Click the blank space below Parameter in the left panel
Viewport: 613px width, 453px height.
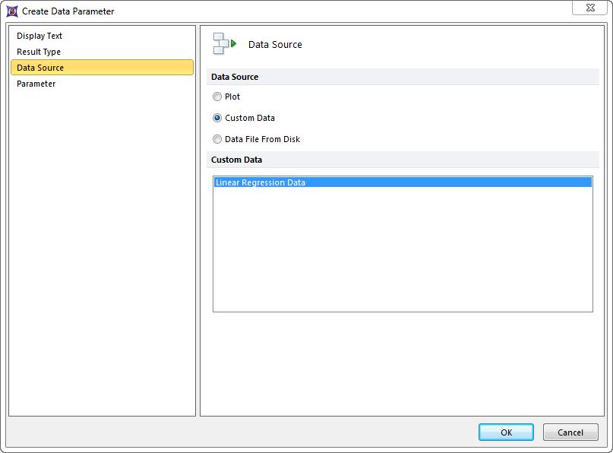(102, 251)
